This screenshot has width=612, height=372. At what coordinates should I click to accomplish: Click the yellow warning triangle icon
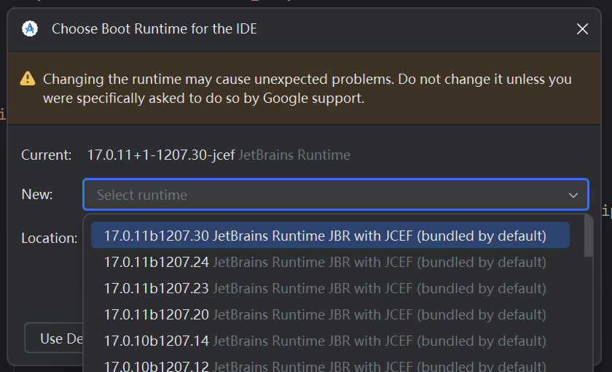pyautogui.click(x=28, y=79)
